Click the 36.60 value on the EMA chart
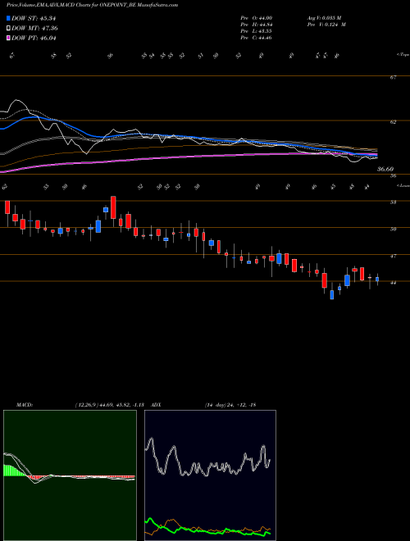Viewport: 410px width, 541px height. 385,169
